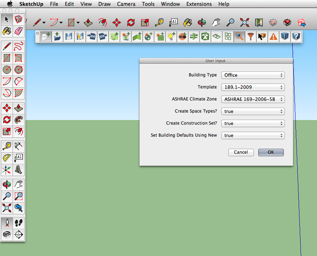Choose the Tape Measure tool in left palette
317x256 pixels.
[x=7, y=146]
